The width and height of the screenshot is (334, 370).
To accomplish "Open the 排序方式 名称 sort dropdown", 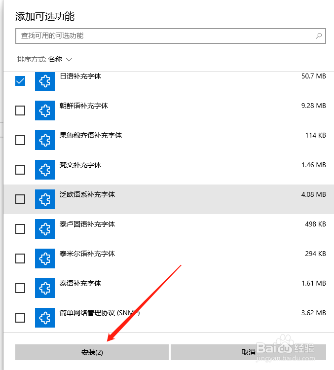I will click(x=44, y=59).
